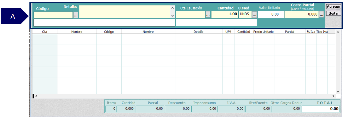Click the grid's vertical scrollbar down arrow
This screenshot has width=344, height=119.
click(338, 92)
